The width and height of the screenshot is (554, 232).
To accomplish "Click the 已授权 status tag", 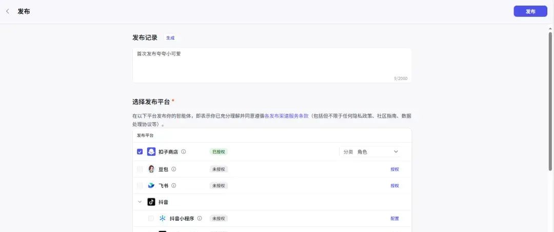I will pyautogui.click(x=219, y=152).
